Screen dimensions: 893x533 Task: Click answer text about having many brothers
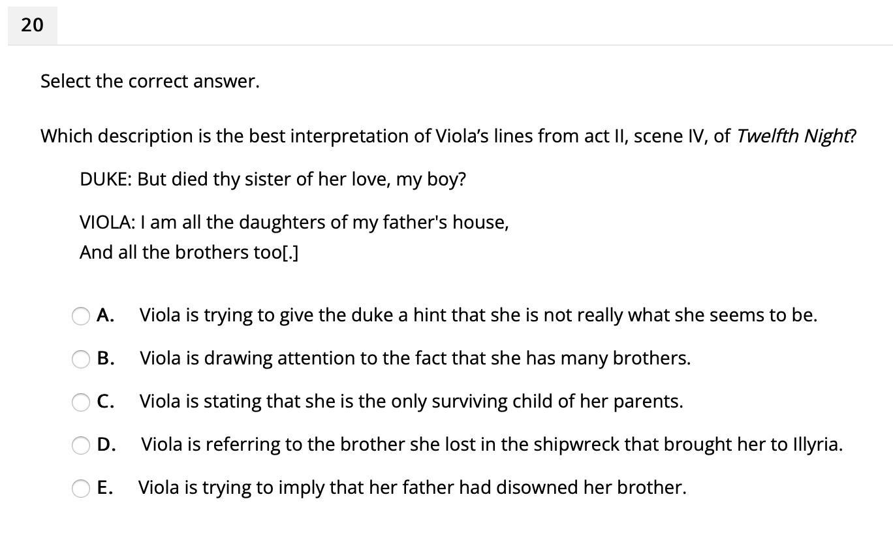(415, 358)
